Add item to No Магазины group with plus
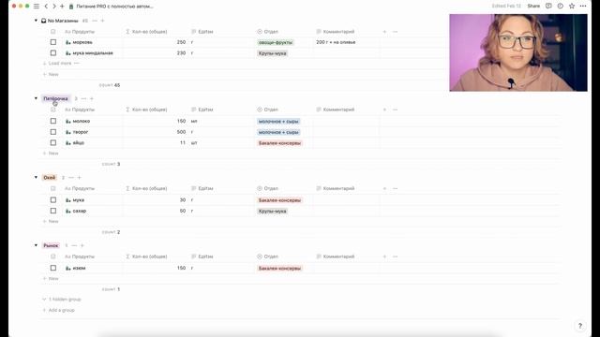 [x=102, y=21]
